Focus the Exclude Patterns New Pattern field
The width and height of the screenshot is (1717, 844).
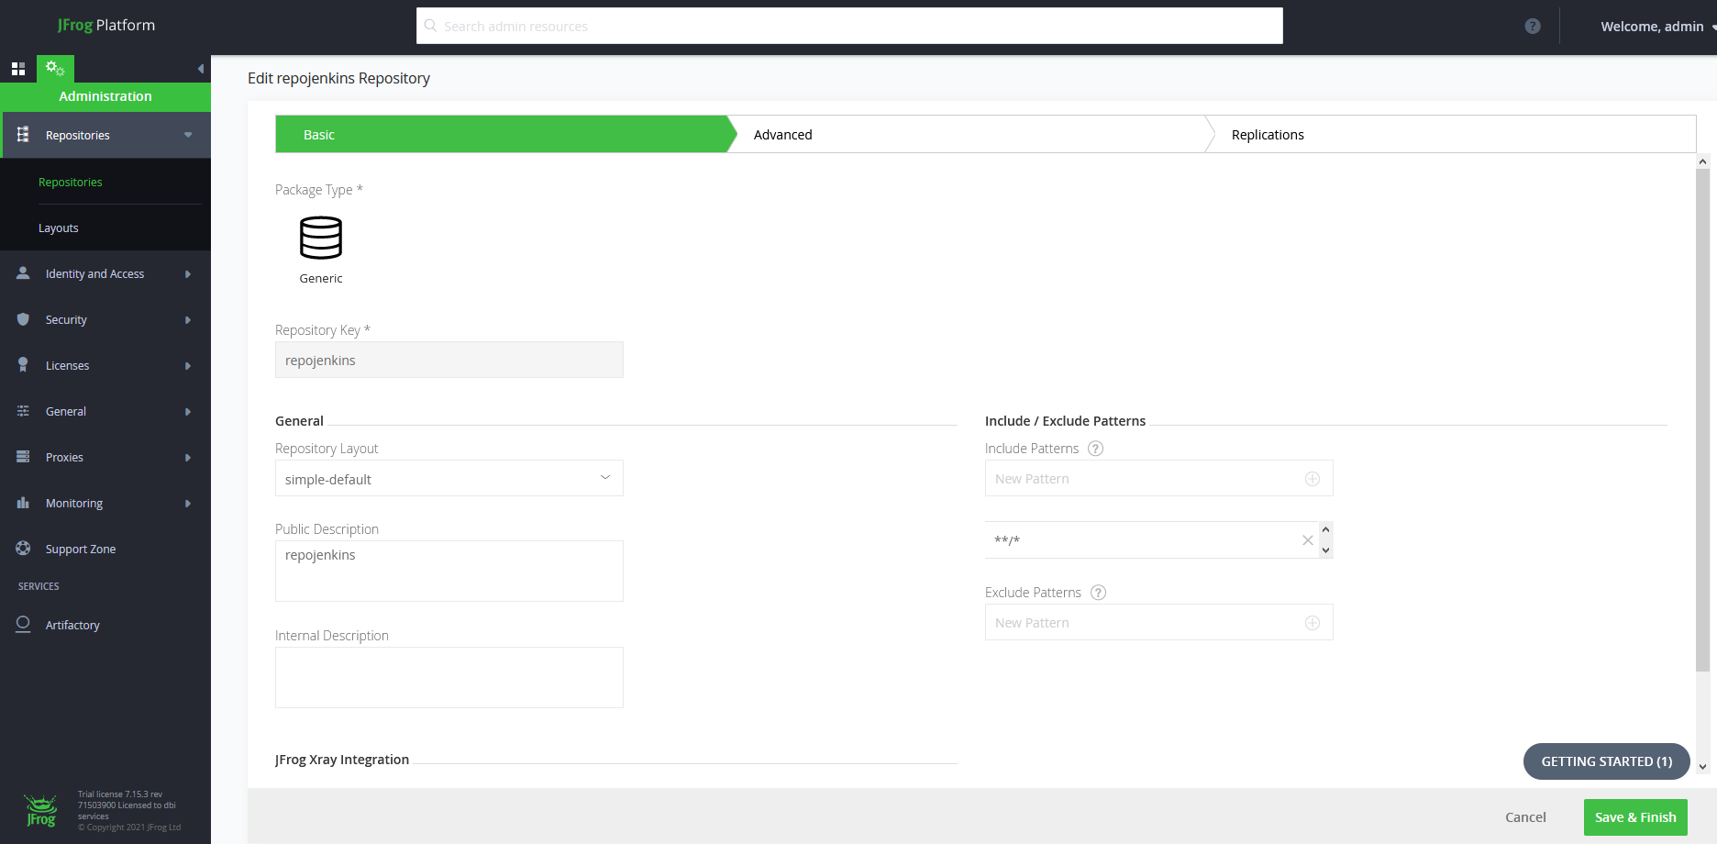[1159, 622]
